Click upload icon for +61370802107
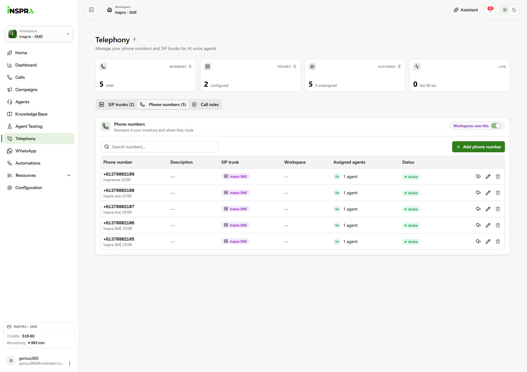This screenshot has height=372, width=527. click(x=478, y=209)
